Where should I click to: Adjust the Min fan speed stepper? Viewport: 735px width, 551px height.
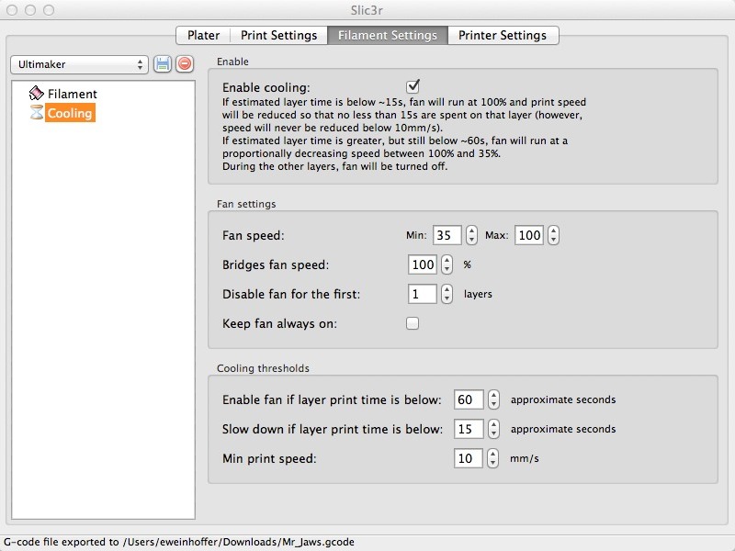click(x=471, y=235)
